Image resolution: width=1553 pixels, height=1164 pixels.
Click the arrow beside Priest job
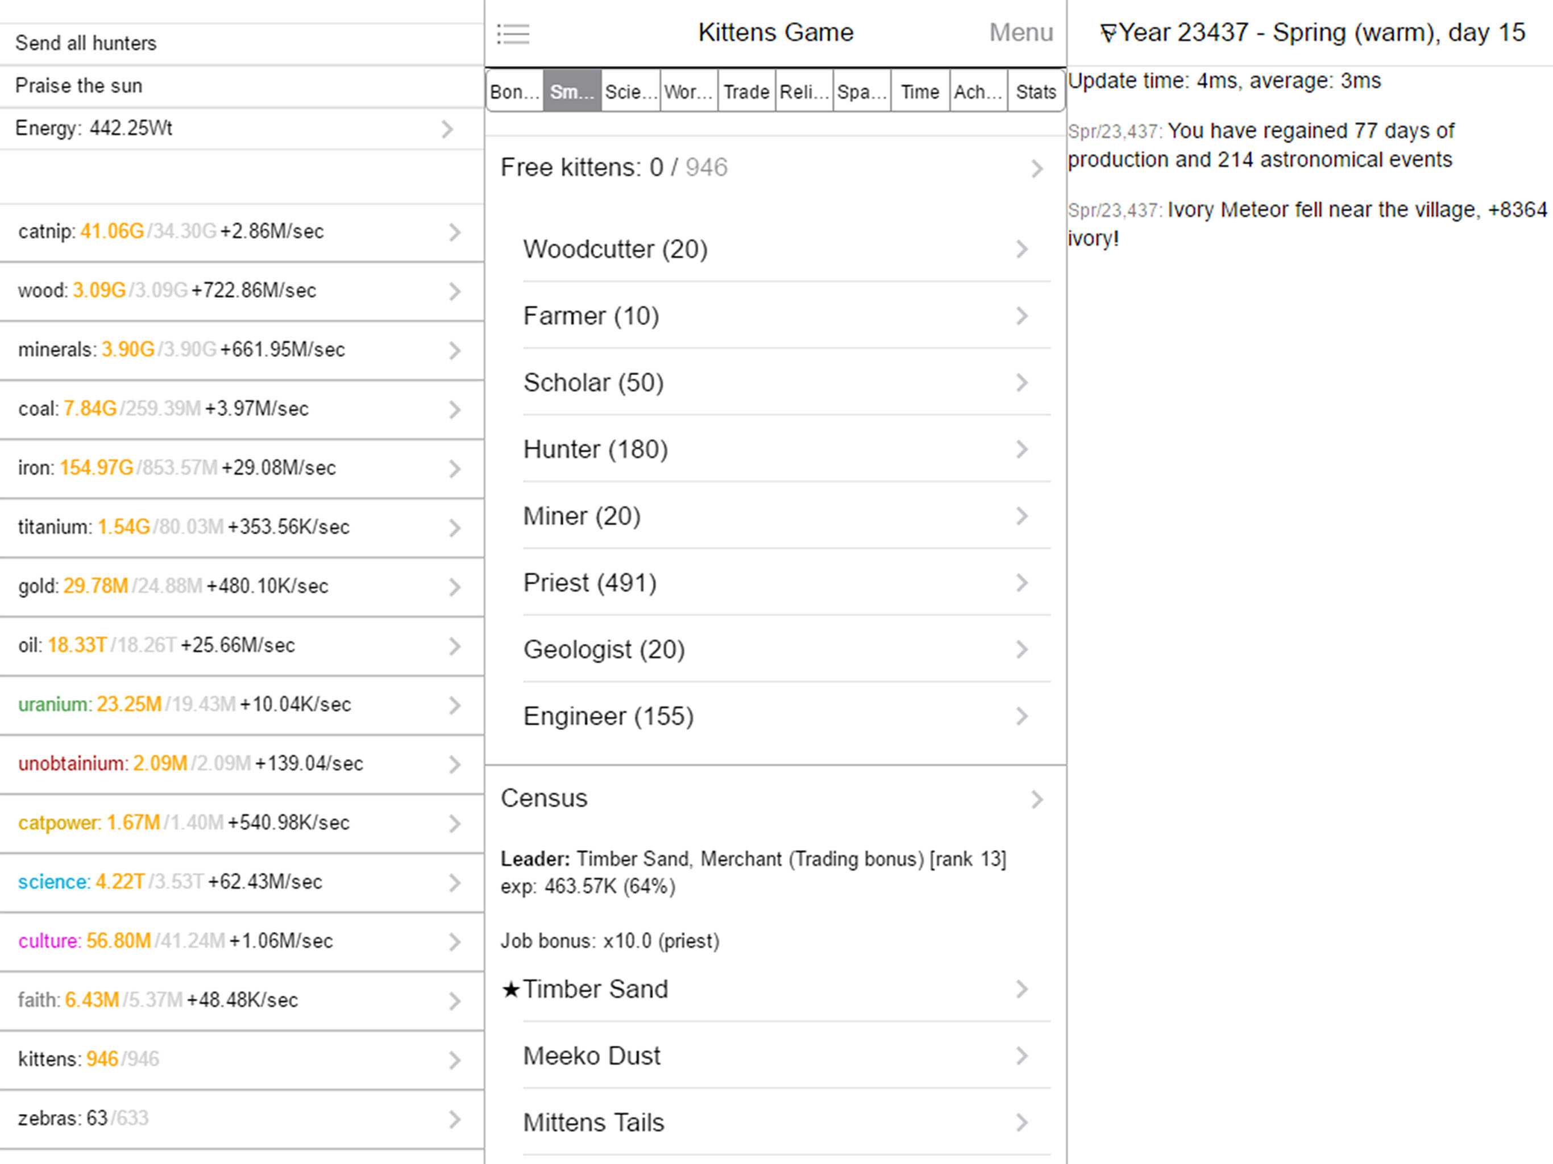[1022, 583]
